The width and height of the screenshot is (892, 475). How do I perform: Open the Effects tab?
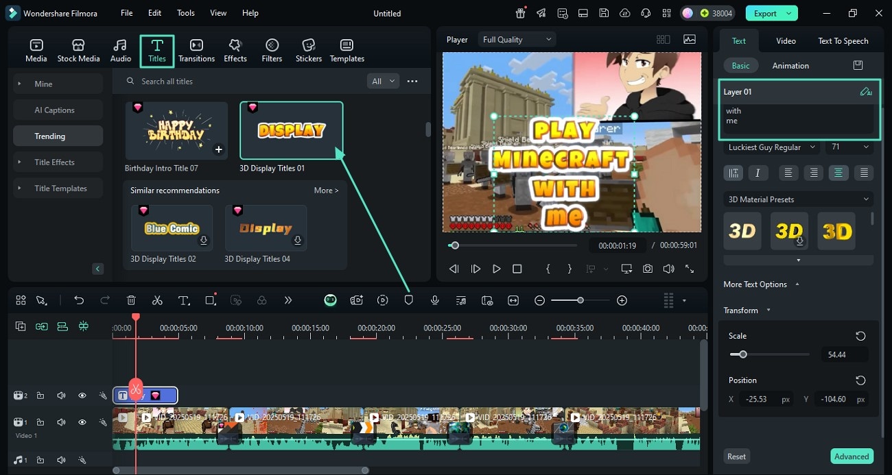(235, 51)
